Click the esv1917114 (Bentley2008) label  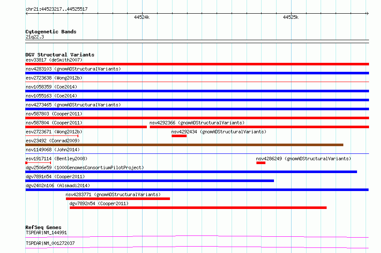tap(57, 159)
